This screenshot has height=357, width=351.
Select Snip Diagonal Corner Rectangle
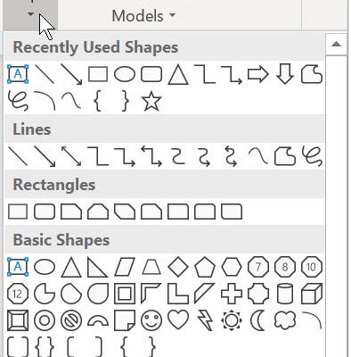click(125, 212)
